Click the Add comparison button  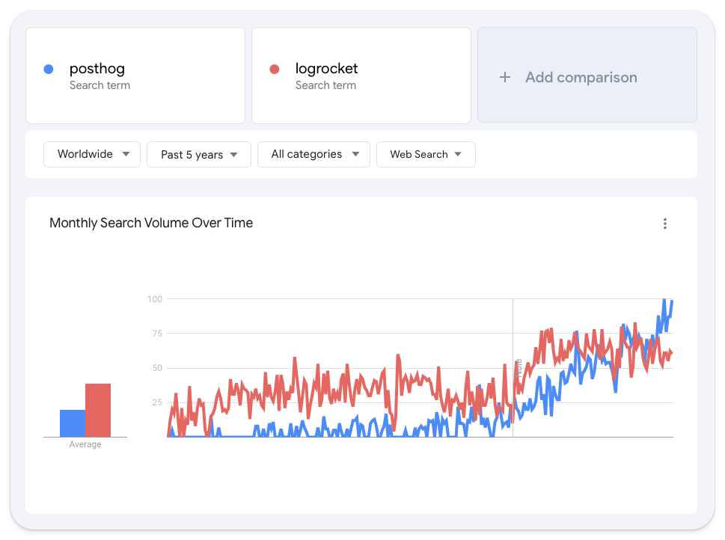tap(587, 76)
